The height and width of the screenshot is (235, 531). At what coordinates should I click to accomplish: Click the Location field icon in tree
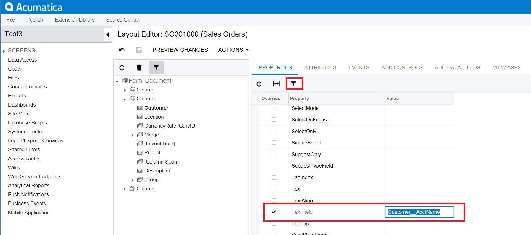tap(140, 117)
